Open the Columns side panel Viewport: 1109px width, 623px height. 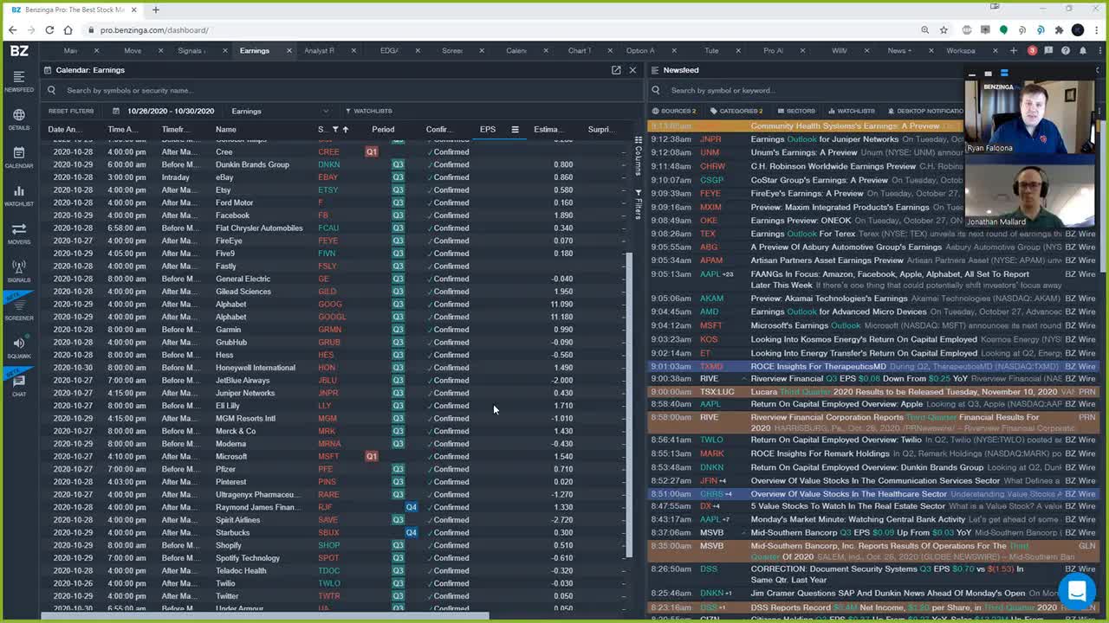click(x=639, y=155)
